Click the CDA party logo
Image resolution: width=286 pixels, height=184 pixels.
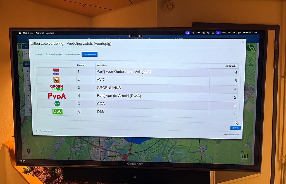tap(57, 104)
